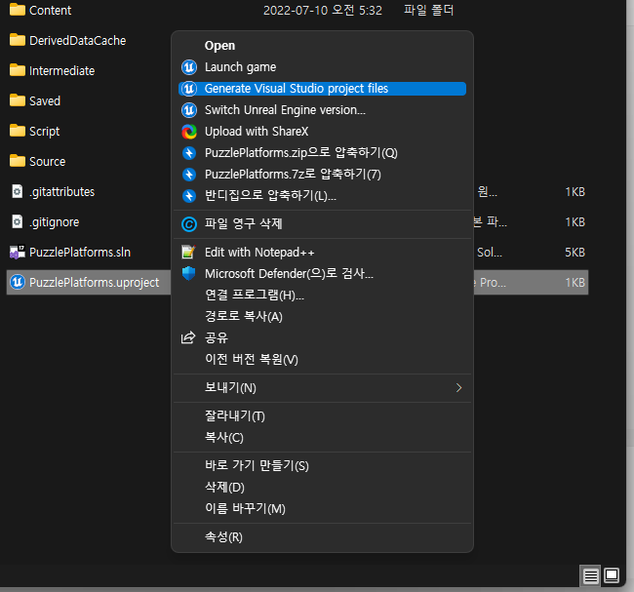
Task: Open 속성(R) properties entry
Action: (322, 537)
